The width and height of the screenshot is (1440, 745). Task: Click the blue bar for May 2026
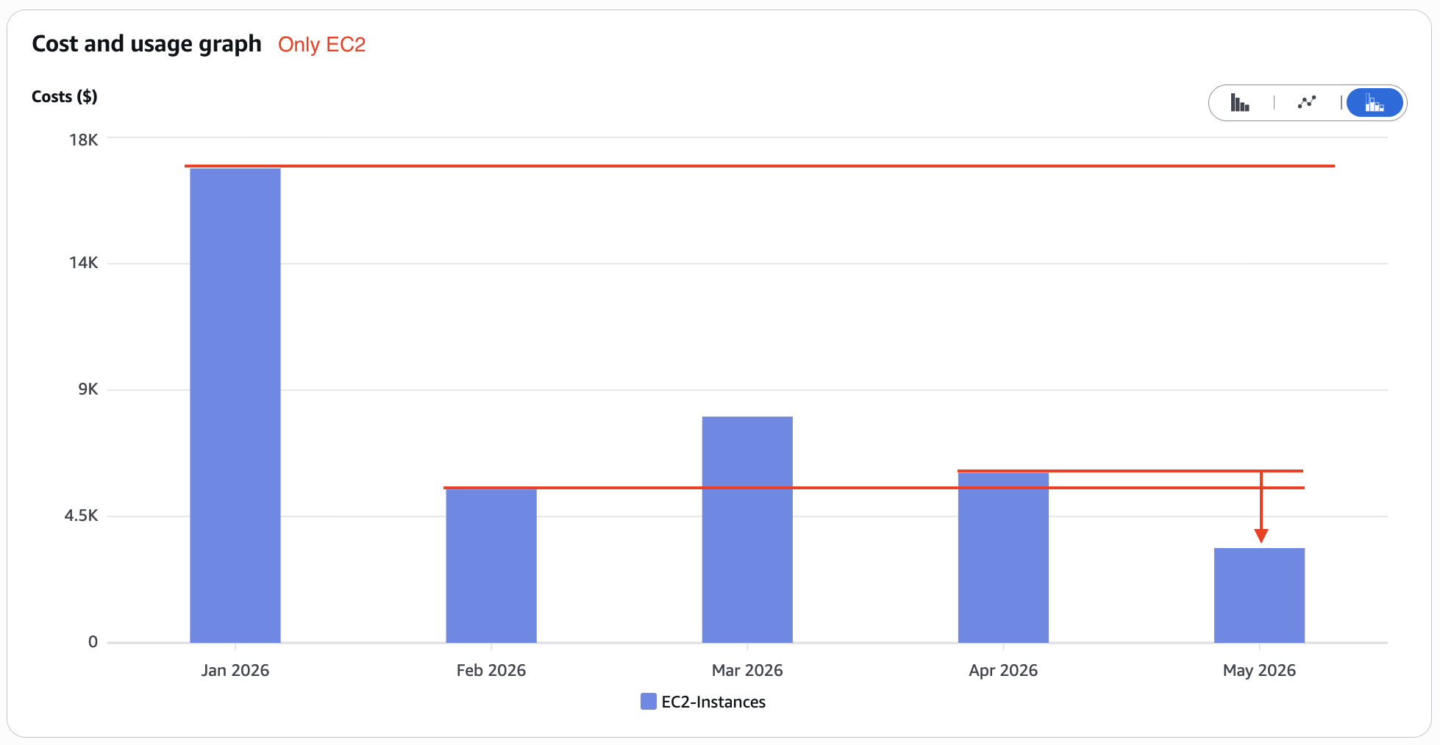coord(1259,595)
